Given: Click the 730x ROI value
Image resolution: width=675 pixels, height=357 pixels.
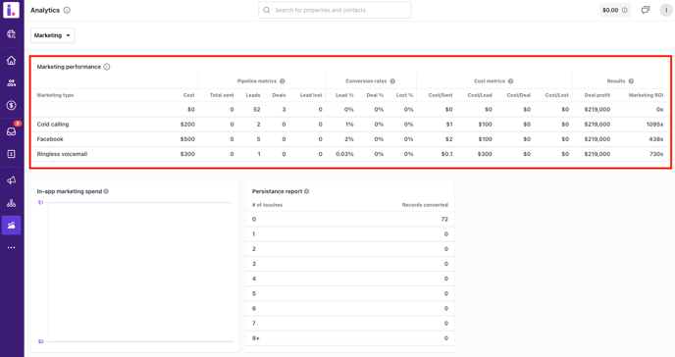Looking at the screenshot, I should click(x=656, y=154).
